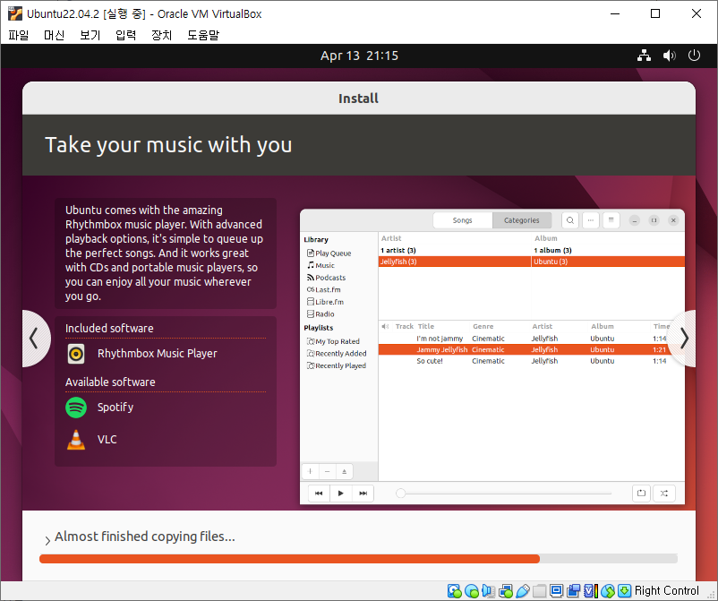Select the Jellyfish (3) artist row
The image size is (718, 601).
point(454,262)
